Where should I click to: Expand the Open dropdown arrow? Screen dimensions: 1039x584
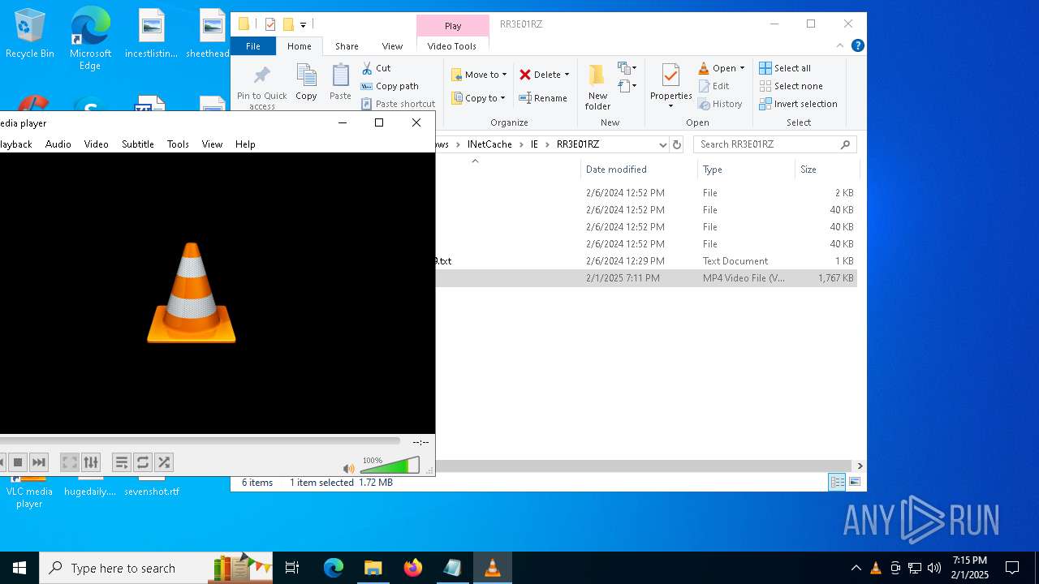coord(742,68)
